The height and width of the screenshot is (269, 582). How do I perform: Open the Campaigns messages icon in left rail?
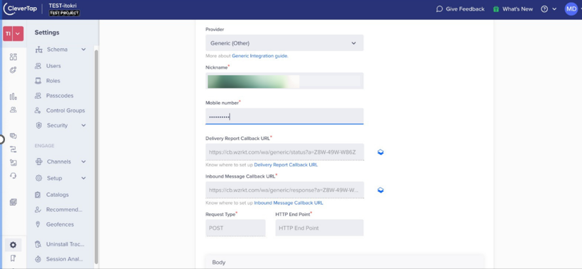(x=13, y=136)
